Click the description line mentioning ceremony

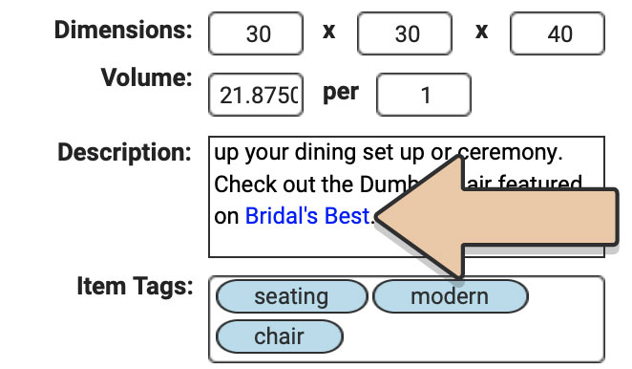point(389,153)
